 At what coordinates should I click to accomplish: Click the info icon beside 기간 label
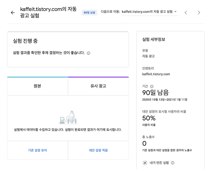click(x=152, y=86)
